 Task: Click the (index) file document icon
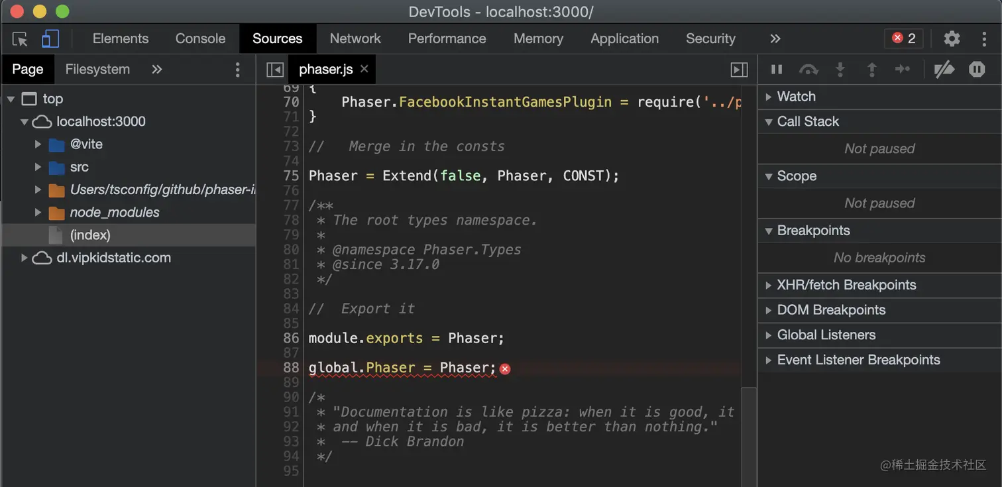(56, 235)
